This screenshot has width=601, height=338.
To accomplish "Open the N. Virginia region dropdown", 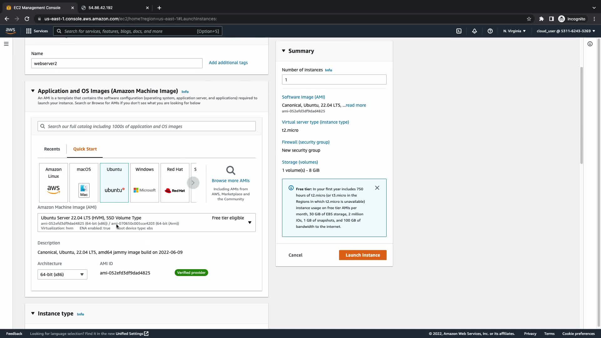I will coord(514,31).
